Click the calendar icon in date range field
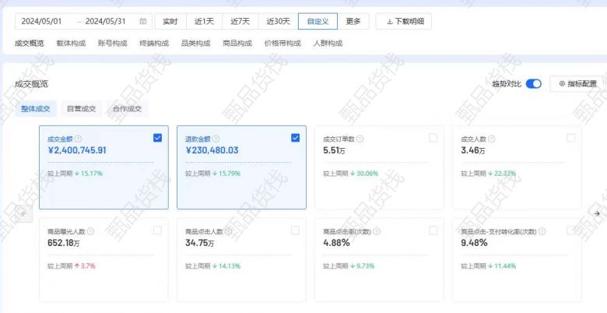Image resolution: width=607 pixels, height=313 pixels. [142, 22]
